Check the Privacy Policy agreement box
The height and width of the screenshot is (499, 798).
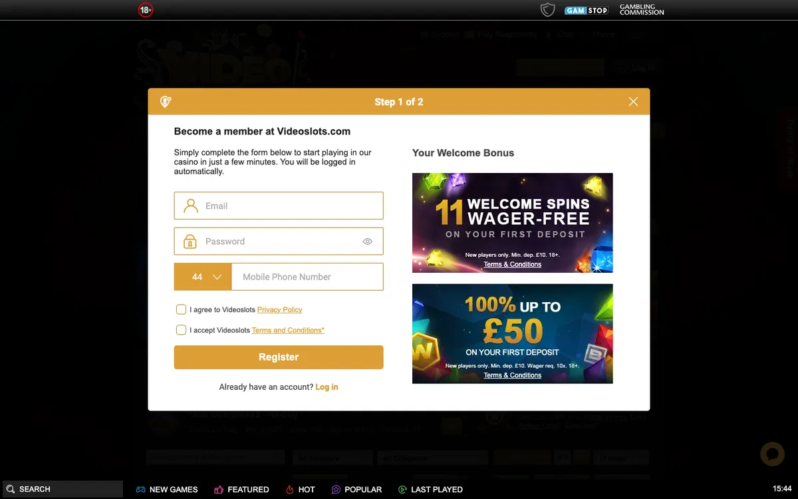(x=181, y=309)
